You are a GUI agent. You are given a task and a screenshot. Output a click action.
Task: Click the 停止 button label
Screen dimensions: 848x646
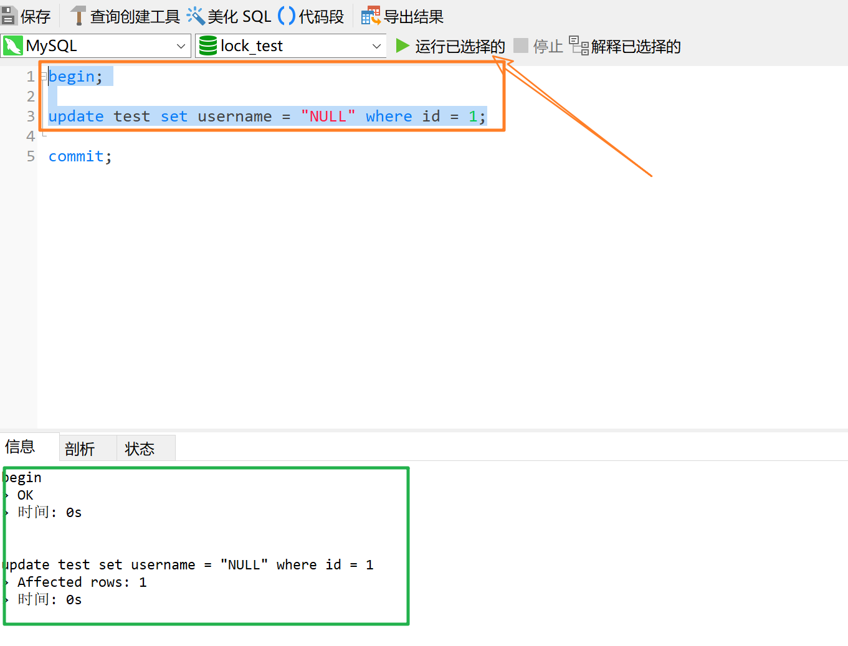click(x=548, y=47)
